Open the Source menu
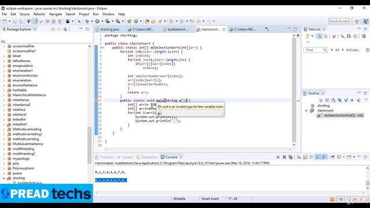 tap(24, 14)
